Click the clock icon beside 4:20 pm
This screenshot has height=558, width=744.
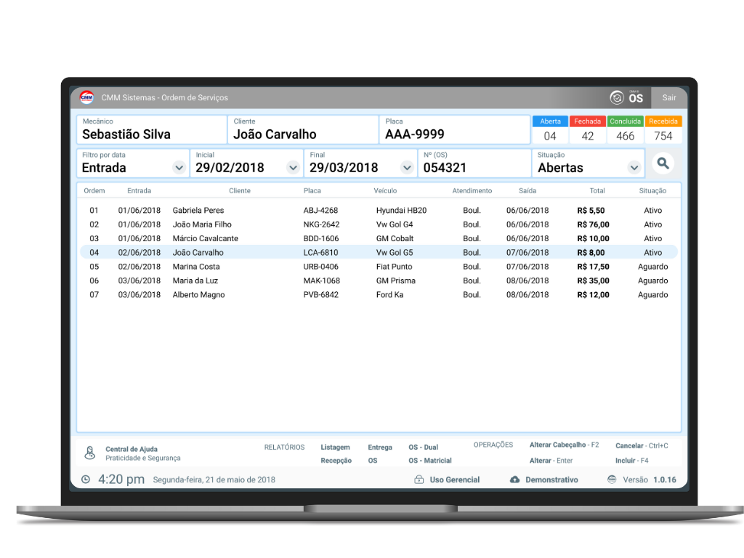86,480
